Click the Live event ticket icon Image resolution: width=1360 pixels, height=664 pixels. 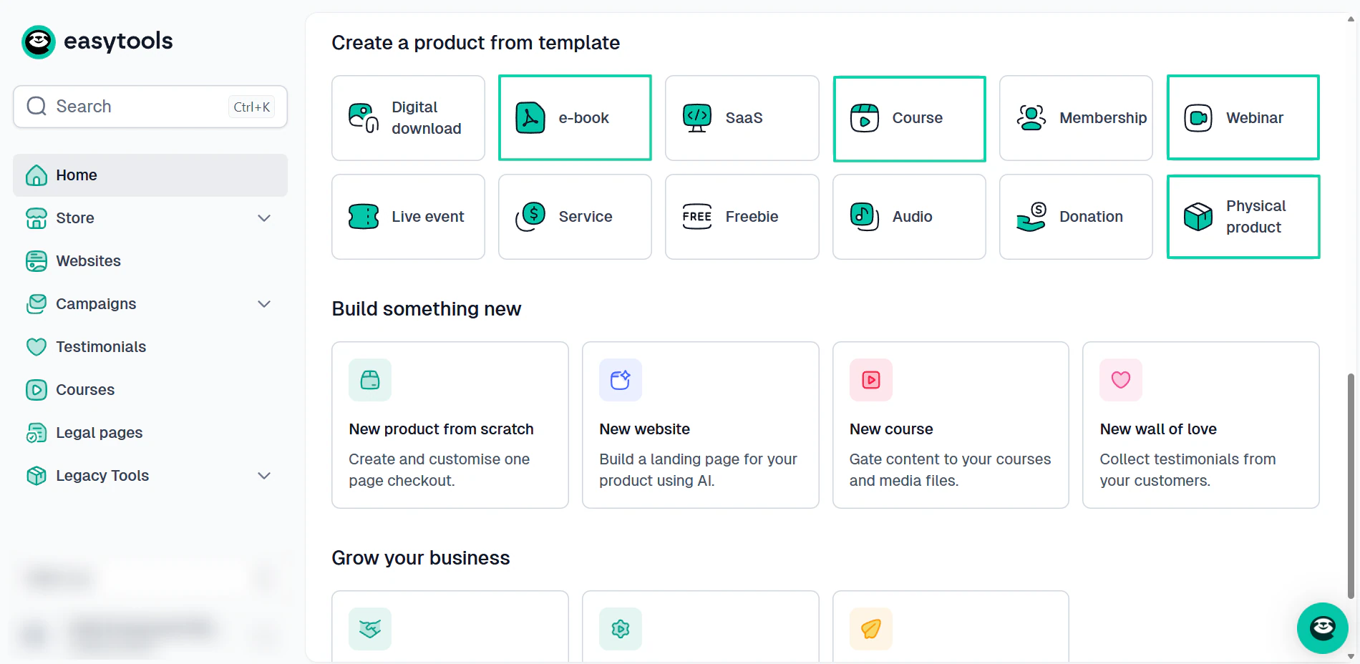point(364,217)
